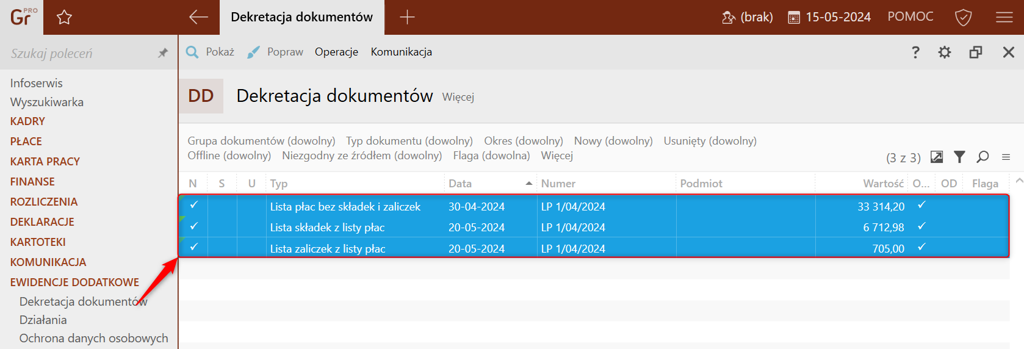Open settings gear in toolbar
The width and height of the screenshot is (1024, 349).
(945, 52)
